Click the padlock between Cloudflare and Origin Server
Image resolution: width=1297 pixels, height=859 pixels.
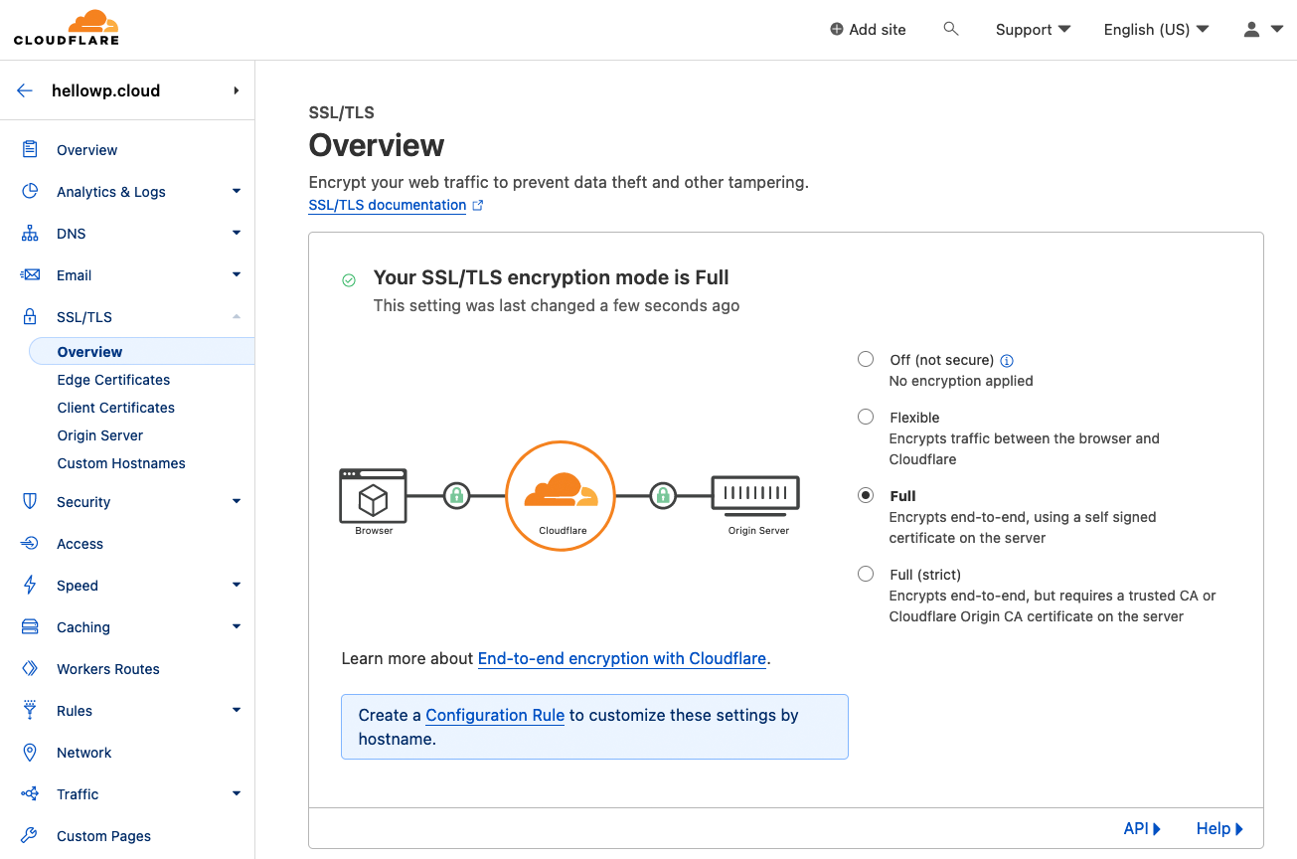click(x=663, y=494)
